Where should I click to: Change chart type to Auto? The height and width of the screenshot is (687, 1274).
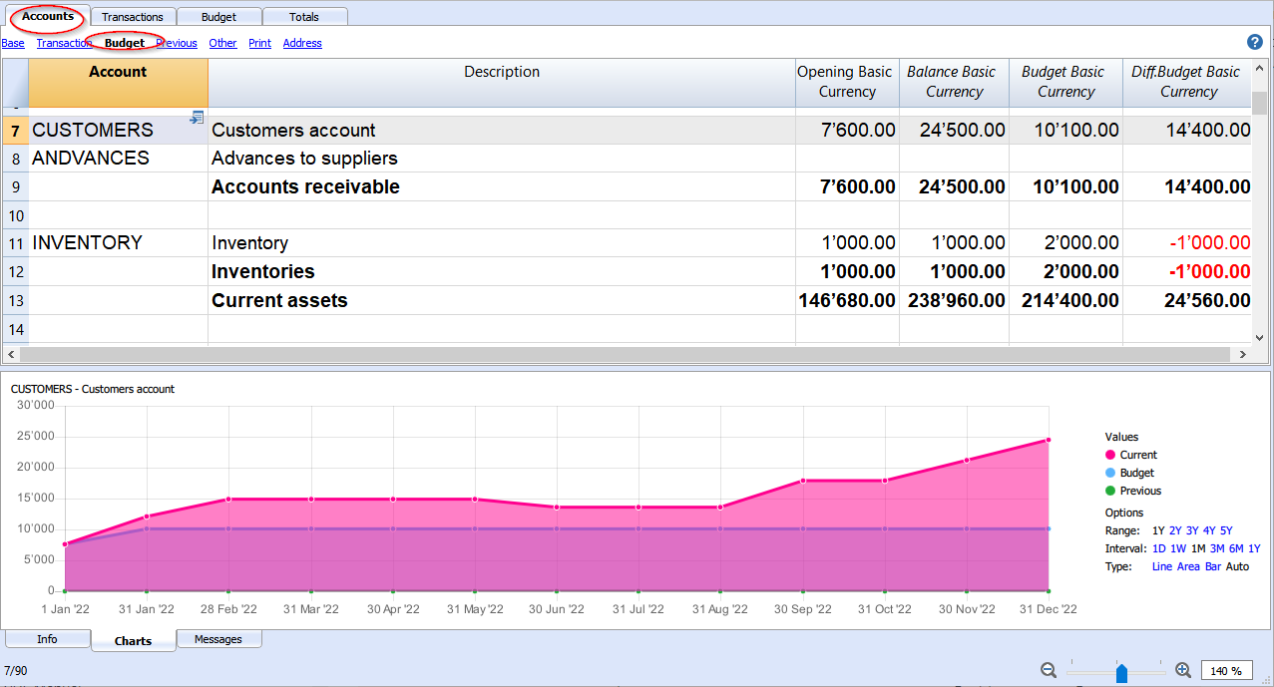point(1237,566)
